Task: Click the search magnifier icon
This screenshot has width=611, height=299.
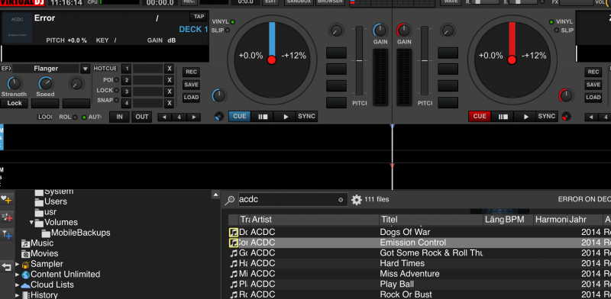Action: pos(230,200)
